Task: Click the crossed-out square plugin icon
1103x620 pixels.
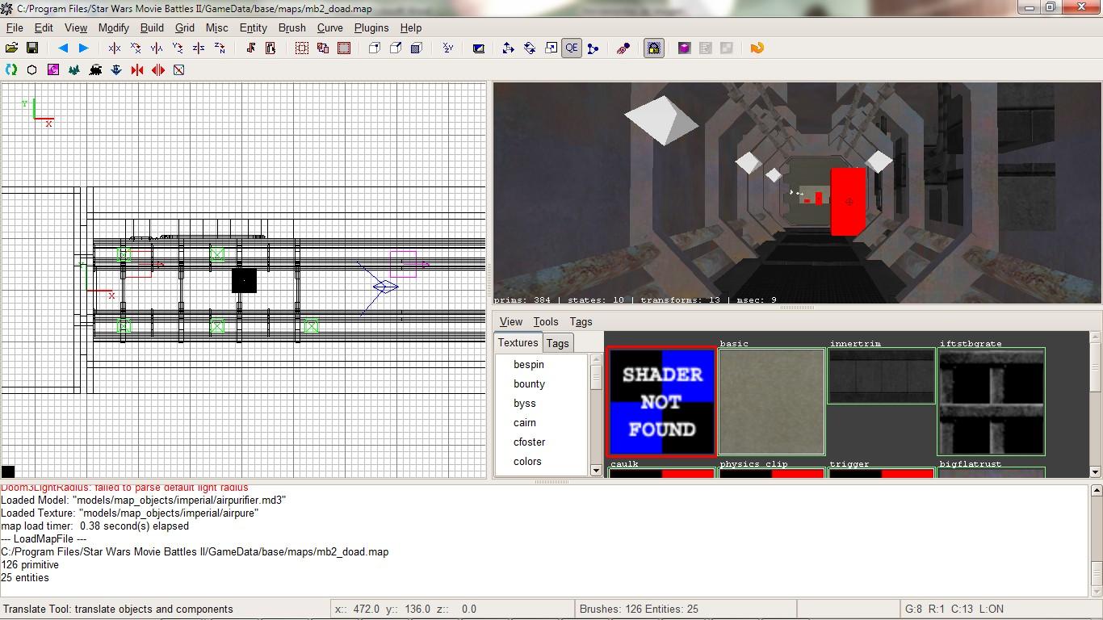Action: point(179,70)
